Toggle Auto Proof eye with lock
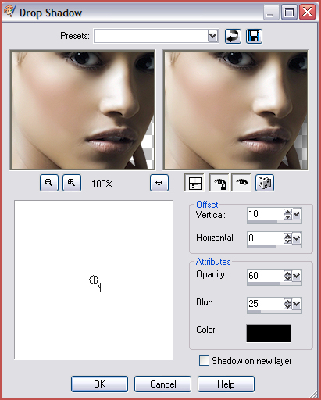Viewport: 321px width, 400px height. tap(219, 183)
